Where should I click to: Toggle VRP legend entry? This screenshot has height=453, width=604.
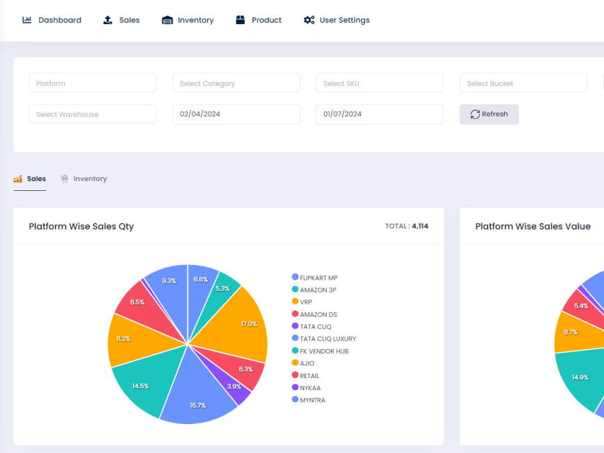302,302
